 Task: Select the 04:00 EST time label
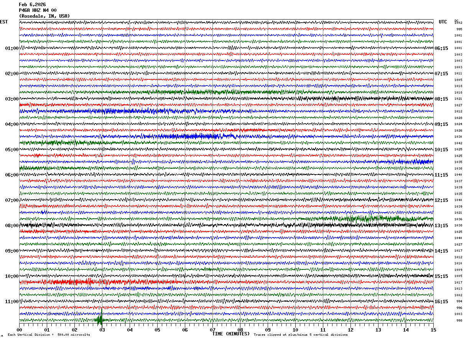point(12,124)
